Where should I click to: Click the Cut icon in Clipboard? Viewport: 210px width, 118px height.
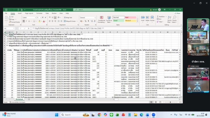[12, 17]
